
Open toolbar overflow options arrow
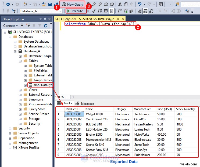[x=192, y=12]
